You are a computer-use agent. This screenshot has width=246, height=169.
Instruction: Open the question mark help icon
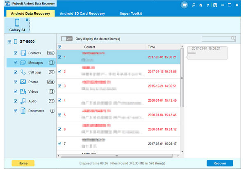coord(207,5)
